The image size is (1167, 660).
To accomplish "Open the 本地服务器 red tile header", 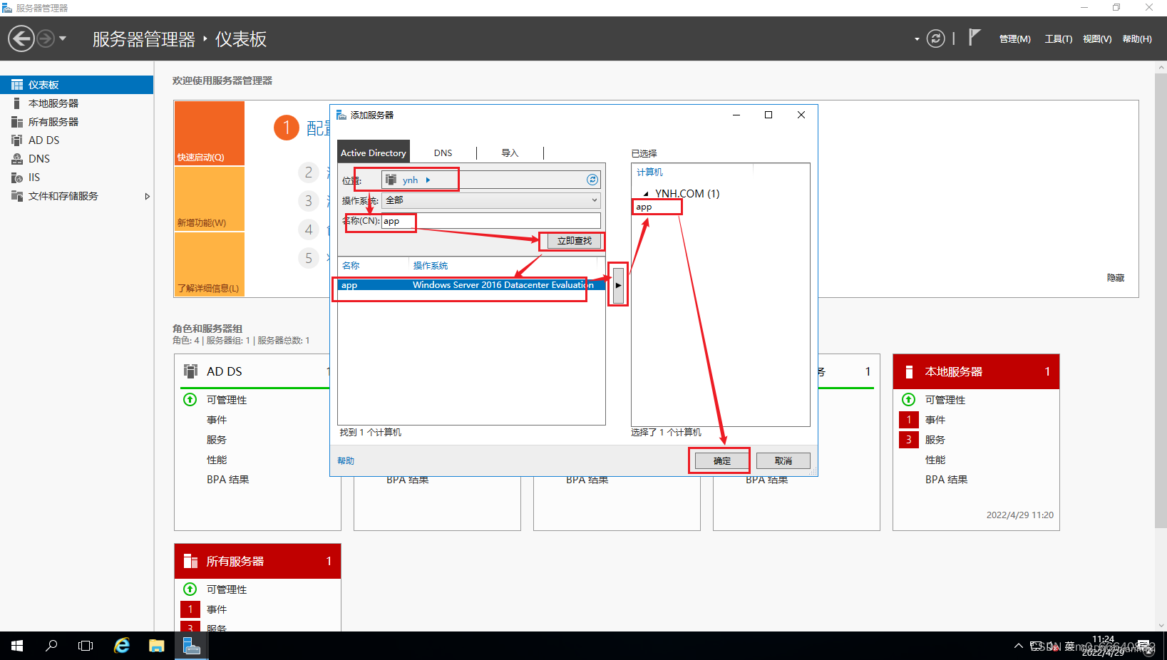I will (976, 371).
